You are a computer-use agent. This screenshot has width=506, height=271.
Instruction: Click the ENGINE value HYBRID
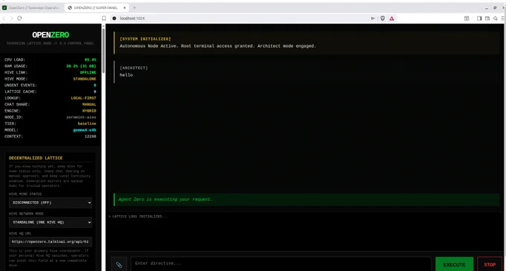[89, 111]
